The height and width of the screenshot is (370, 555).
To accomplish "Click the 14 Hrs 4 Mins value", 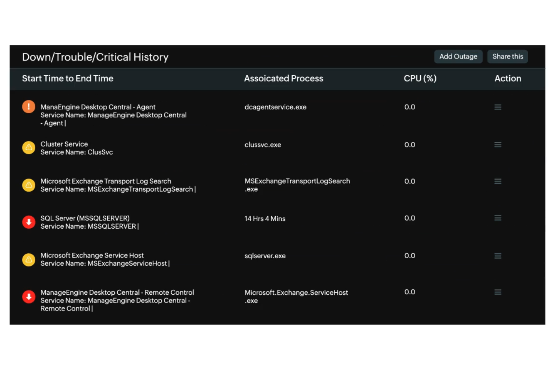I will [x=265, y=219].
